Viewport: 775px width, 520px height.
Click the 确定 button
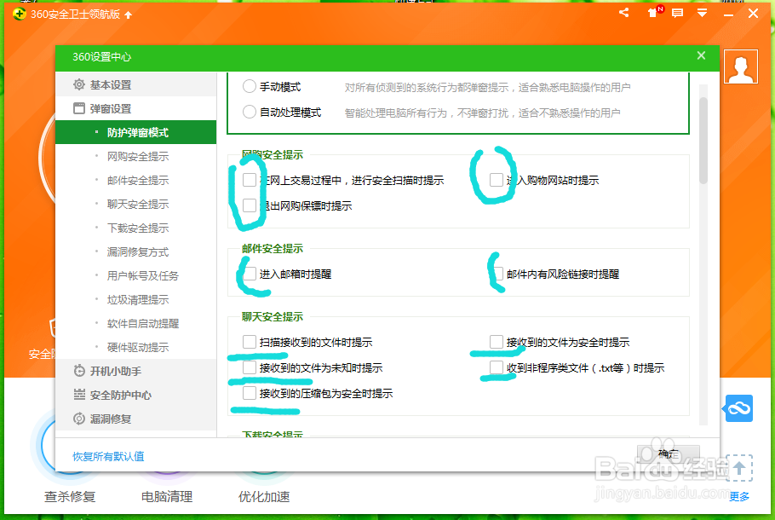point(669,454)
